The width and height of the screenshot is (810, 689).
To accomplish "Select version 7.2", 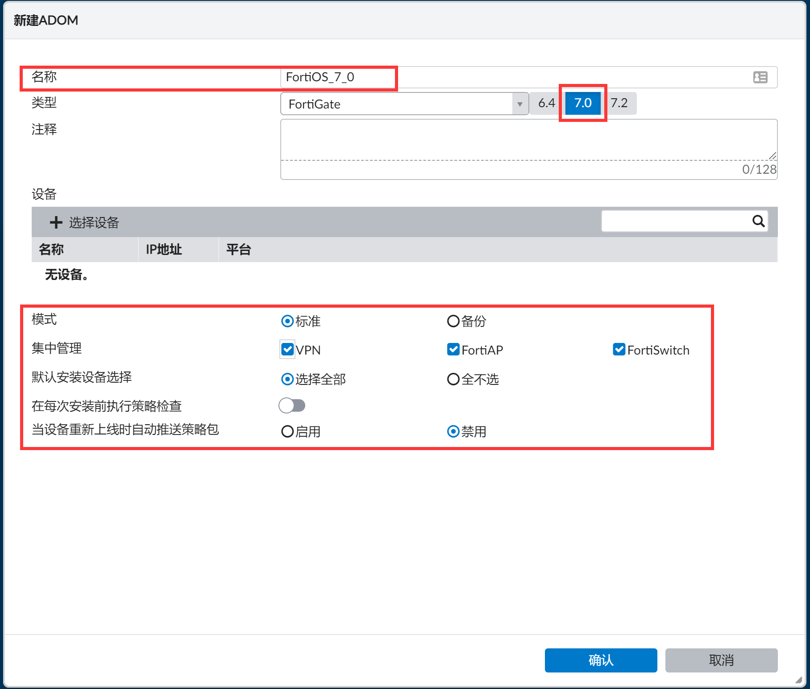I will point(619,103).
